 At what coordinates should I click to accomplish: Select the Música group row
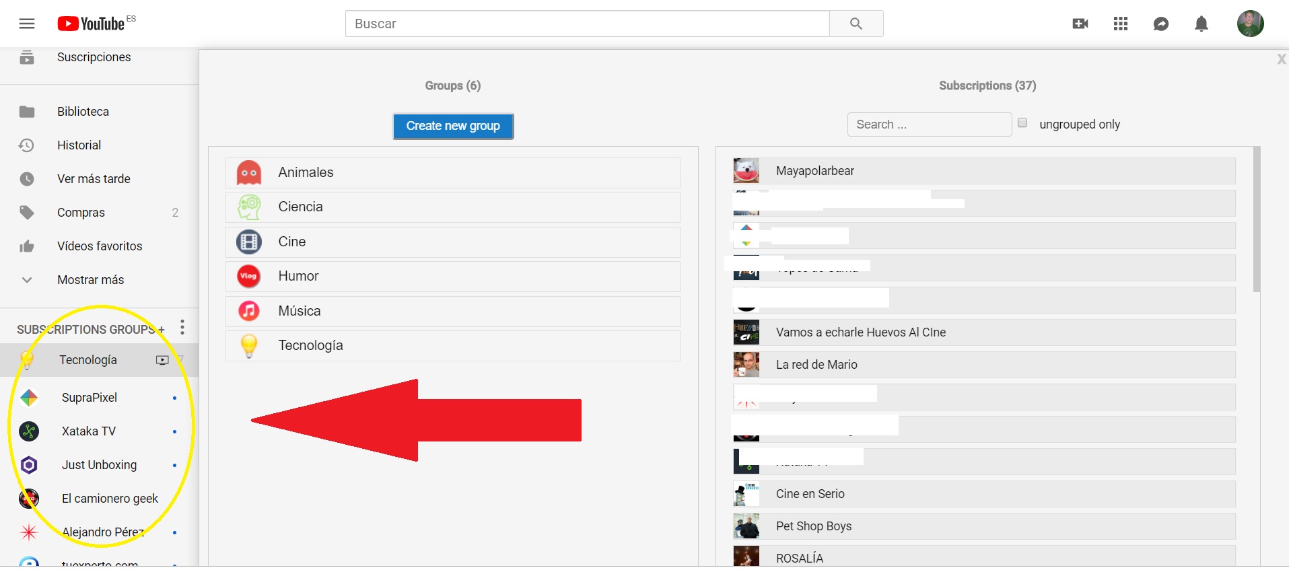452,311
